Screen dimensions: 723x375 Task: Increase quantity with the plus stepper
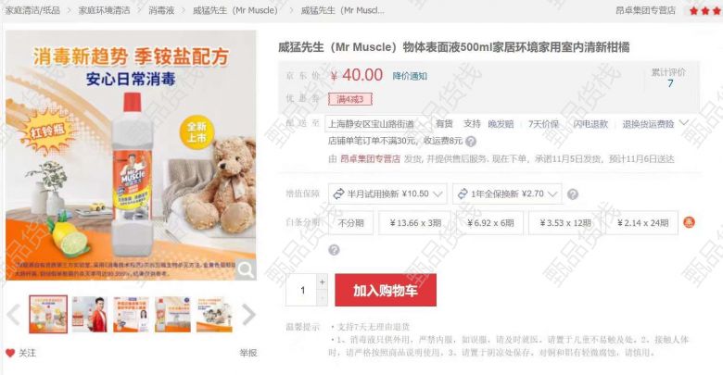tap(323, 281)
